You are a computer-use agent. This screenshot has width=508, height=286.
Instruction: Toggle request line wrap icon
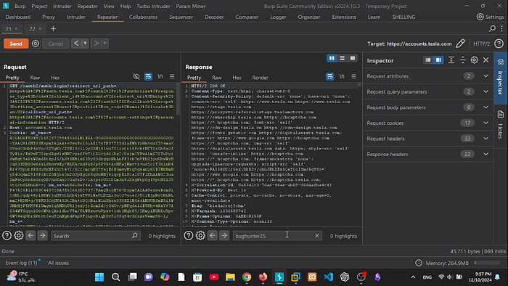(x=148, y=76)
